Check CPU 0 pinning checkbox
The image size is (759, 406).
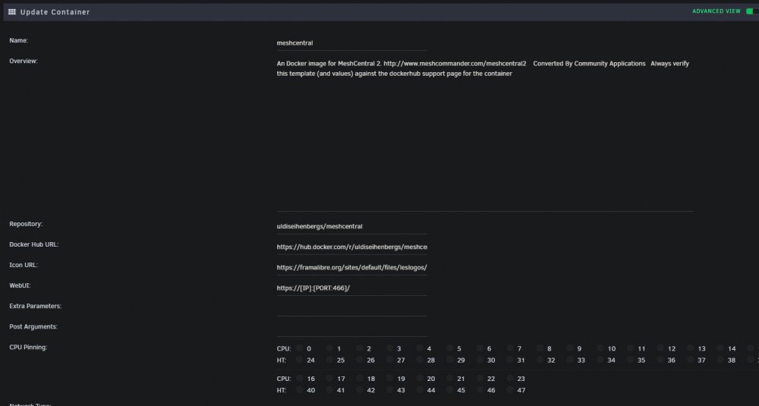click(300, 348)
